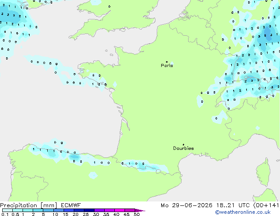Screen dimensions: 280x216
Task: Pick the darkest navy swatch above 25
Action: (x=89, y=210)
